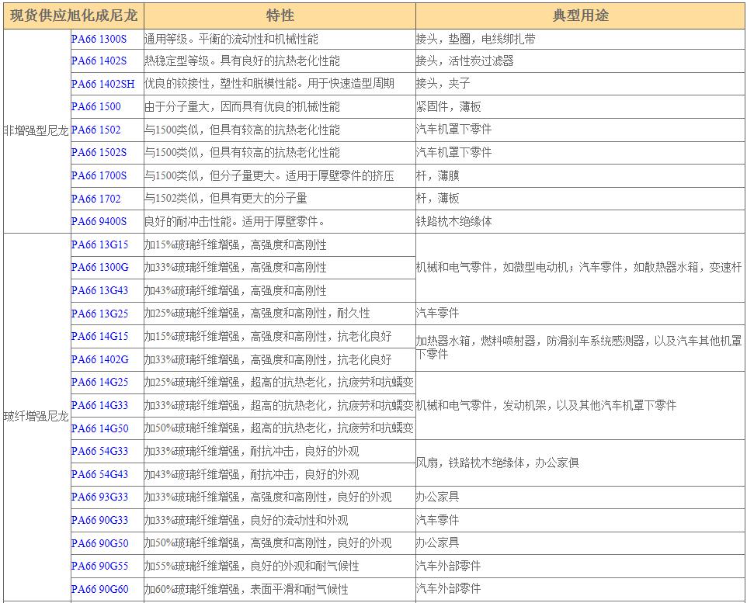Click the PA66 1300G link
Image resolution: width=747 pixels, height=603 pixels.
pyautogui.click(x=99, y=267)
